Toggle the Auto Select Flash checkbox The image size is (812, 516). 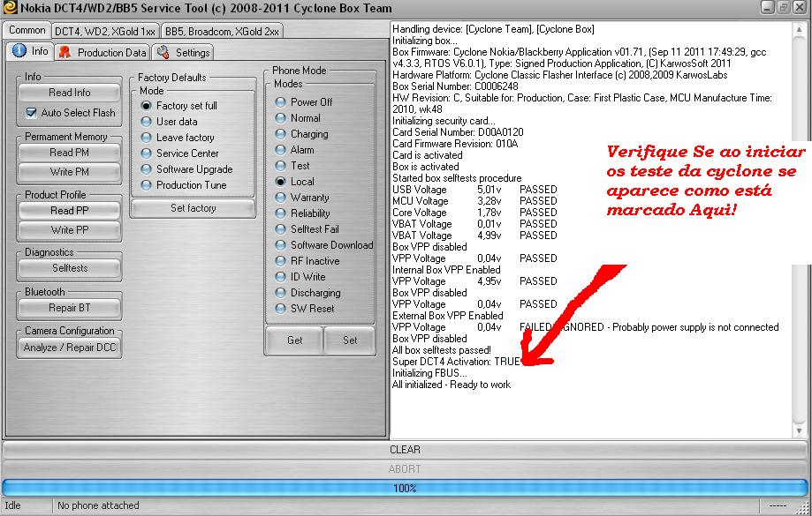click(x=32, y=113)
